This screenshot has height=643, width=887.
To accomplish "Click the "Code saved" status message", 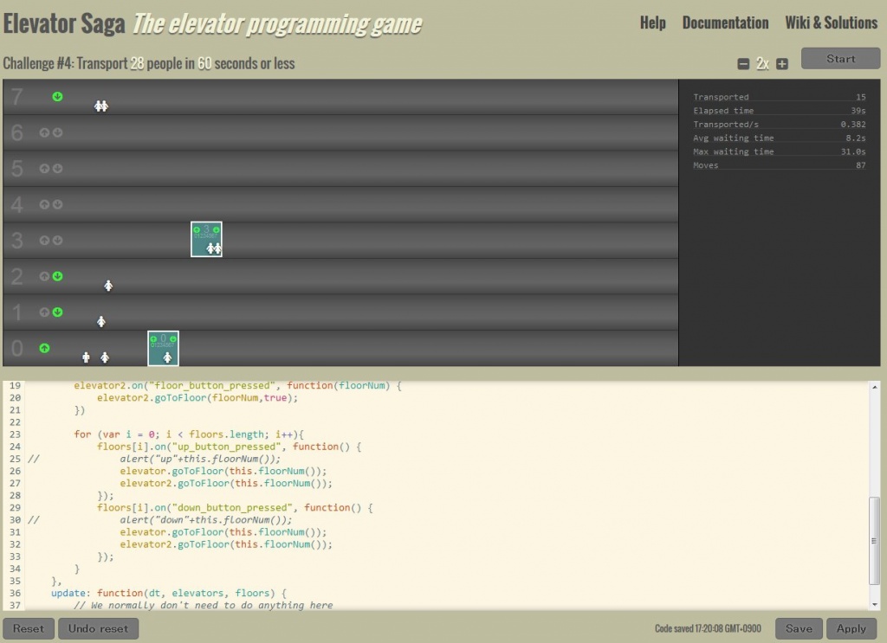I will [x=708, y=628].
